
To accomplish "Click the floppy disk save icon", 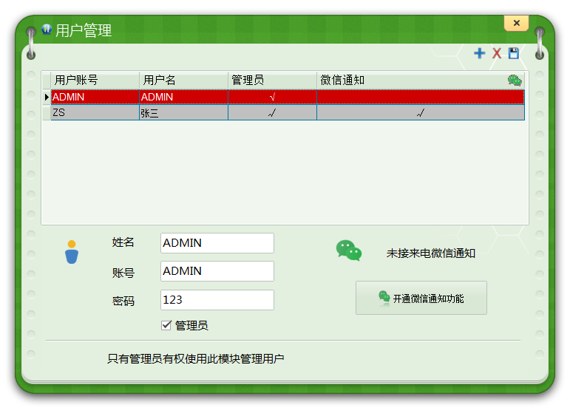I will [x=514, y=53].
